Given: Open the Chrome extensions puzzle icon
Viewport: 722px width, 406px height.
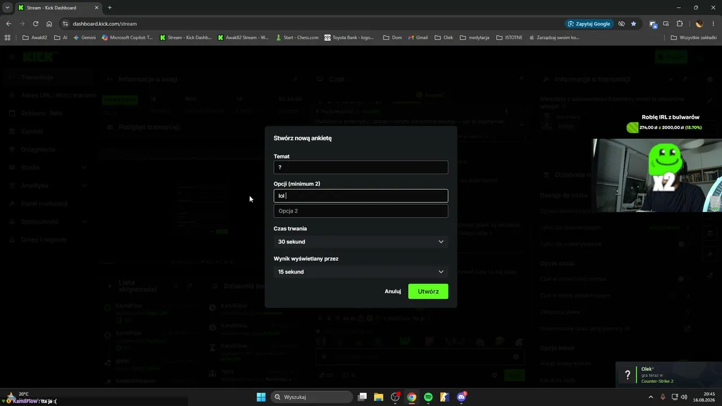Looking at the screenshot, I should 680,24.
